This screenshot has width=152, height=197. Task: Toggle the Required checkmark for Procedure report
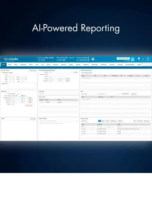point(42,102)
